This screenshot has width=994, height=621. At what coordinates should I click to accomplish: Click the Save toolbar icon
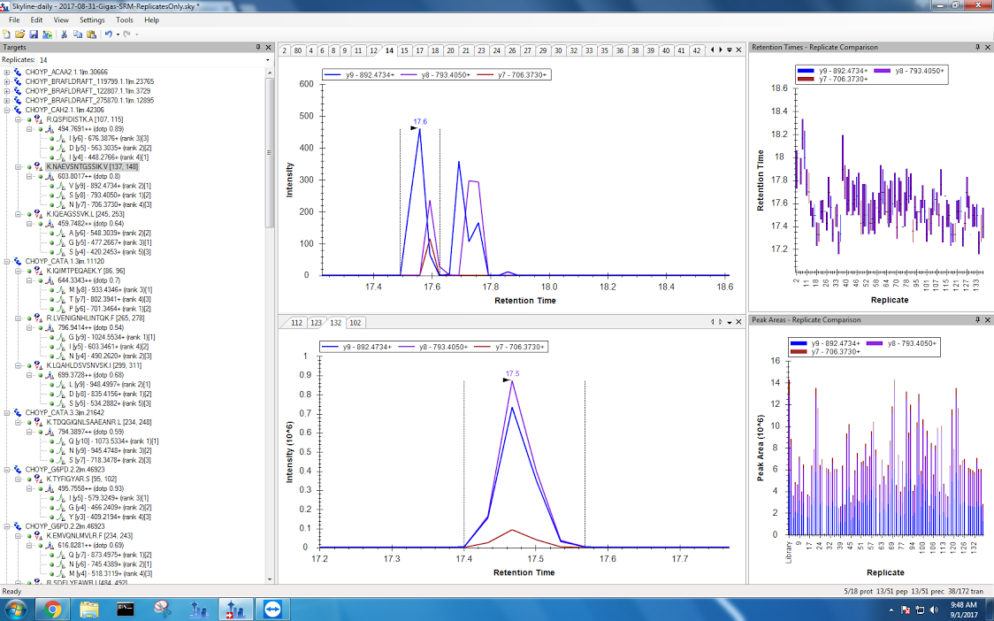(x=34, y=34)
